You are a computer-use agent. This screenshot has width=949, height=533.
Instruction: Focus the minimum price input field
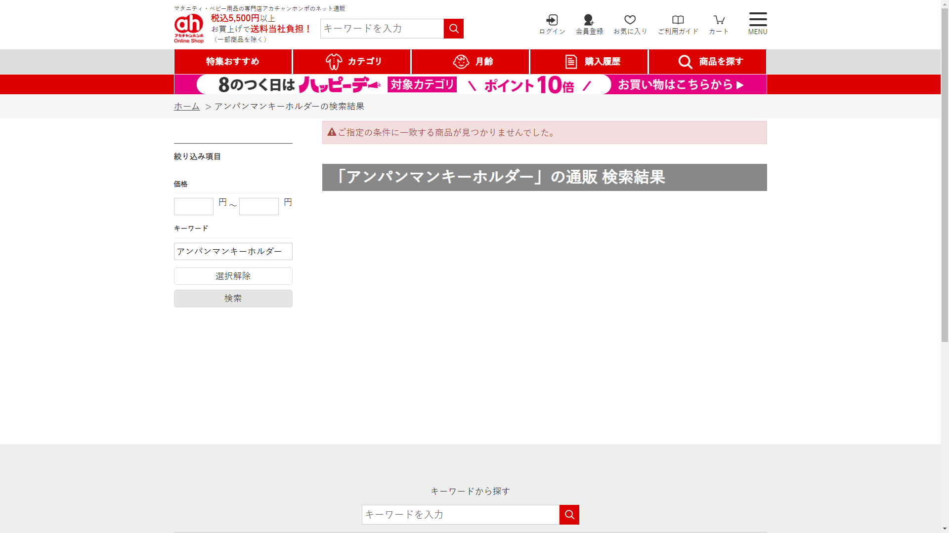(x=193, y=206)
